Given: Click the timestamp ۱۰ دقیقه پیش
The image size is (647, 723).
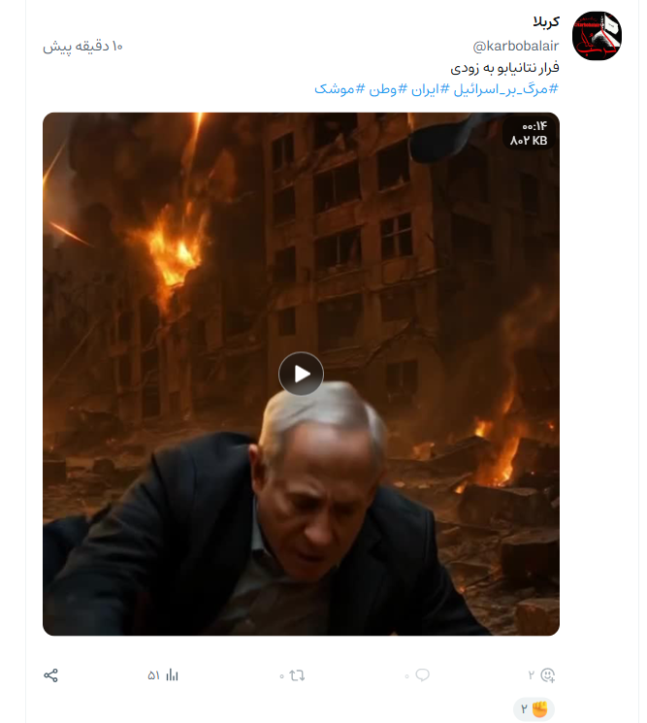Looking at the screenshot, I should 83,47.
